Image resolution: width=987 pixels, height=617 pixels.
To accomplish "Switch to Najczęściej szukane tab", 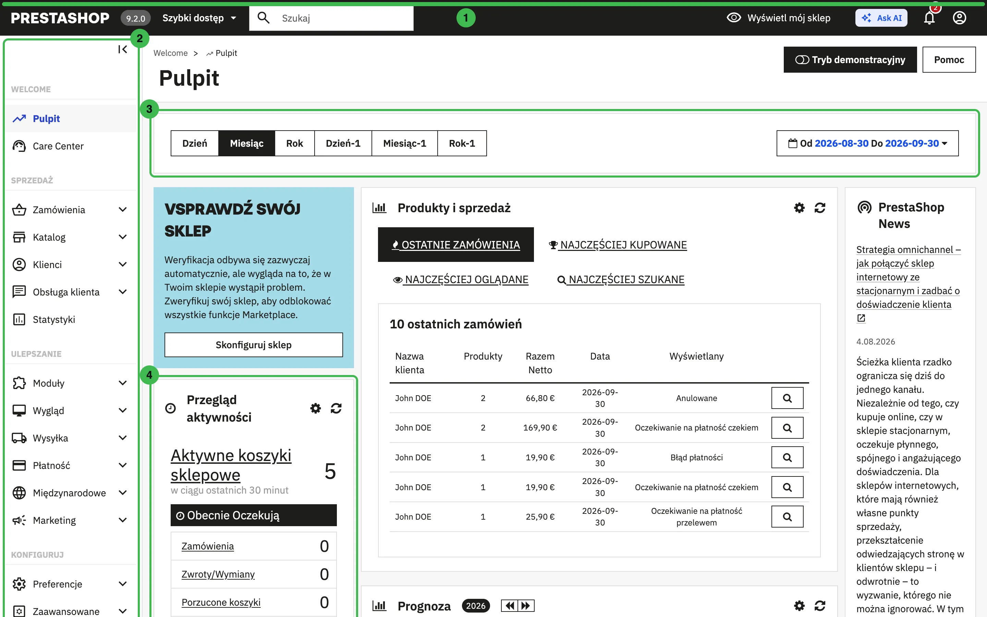I will click(621, 279).
